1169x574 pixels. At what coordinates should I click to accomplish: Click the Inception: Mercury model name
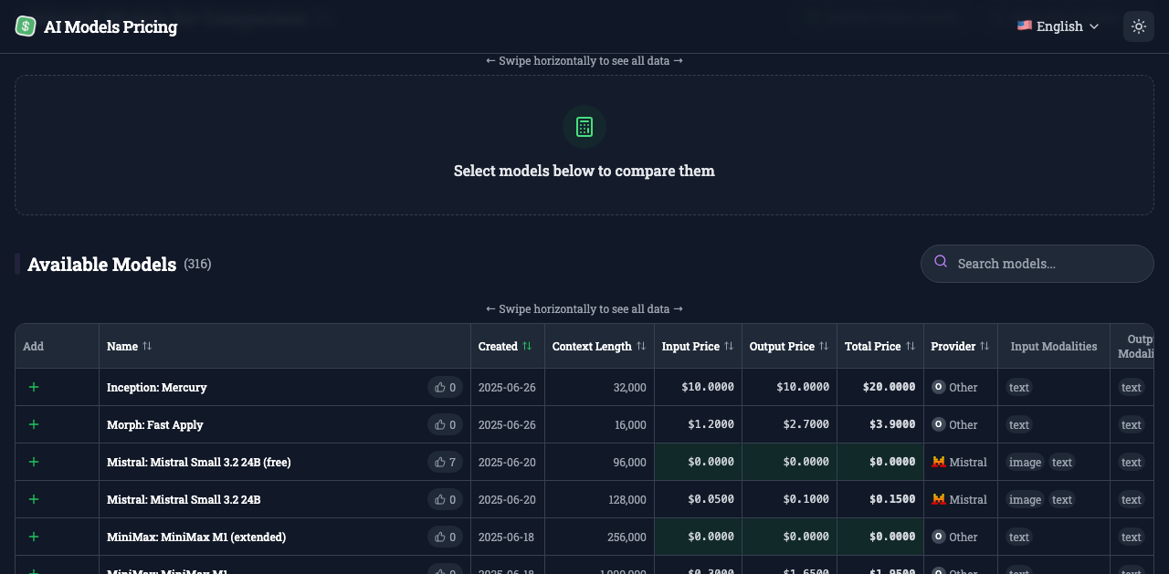[x=157, y=387]
